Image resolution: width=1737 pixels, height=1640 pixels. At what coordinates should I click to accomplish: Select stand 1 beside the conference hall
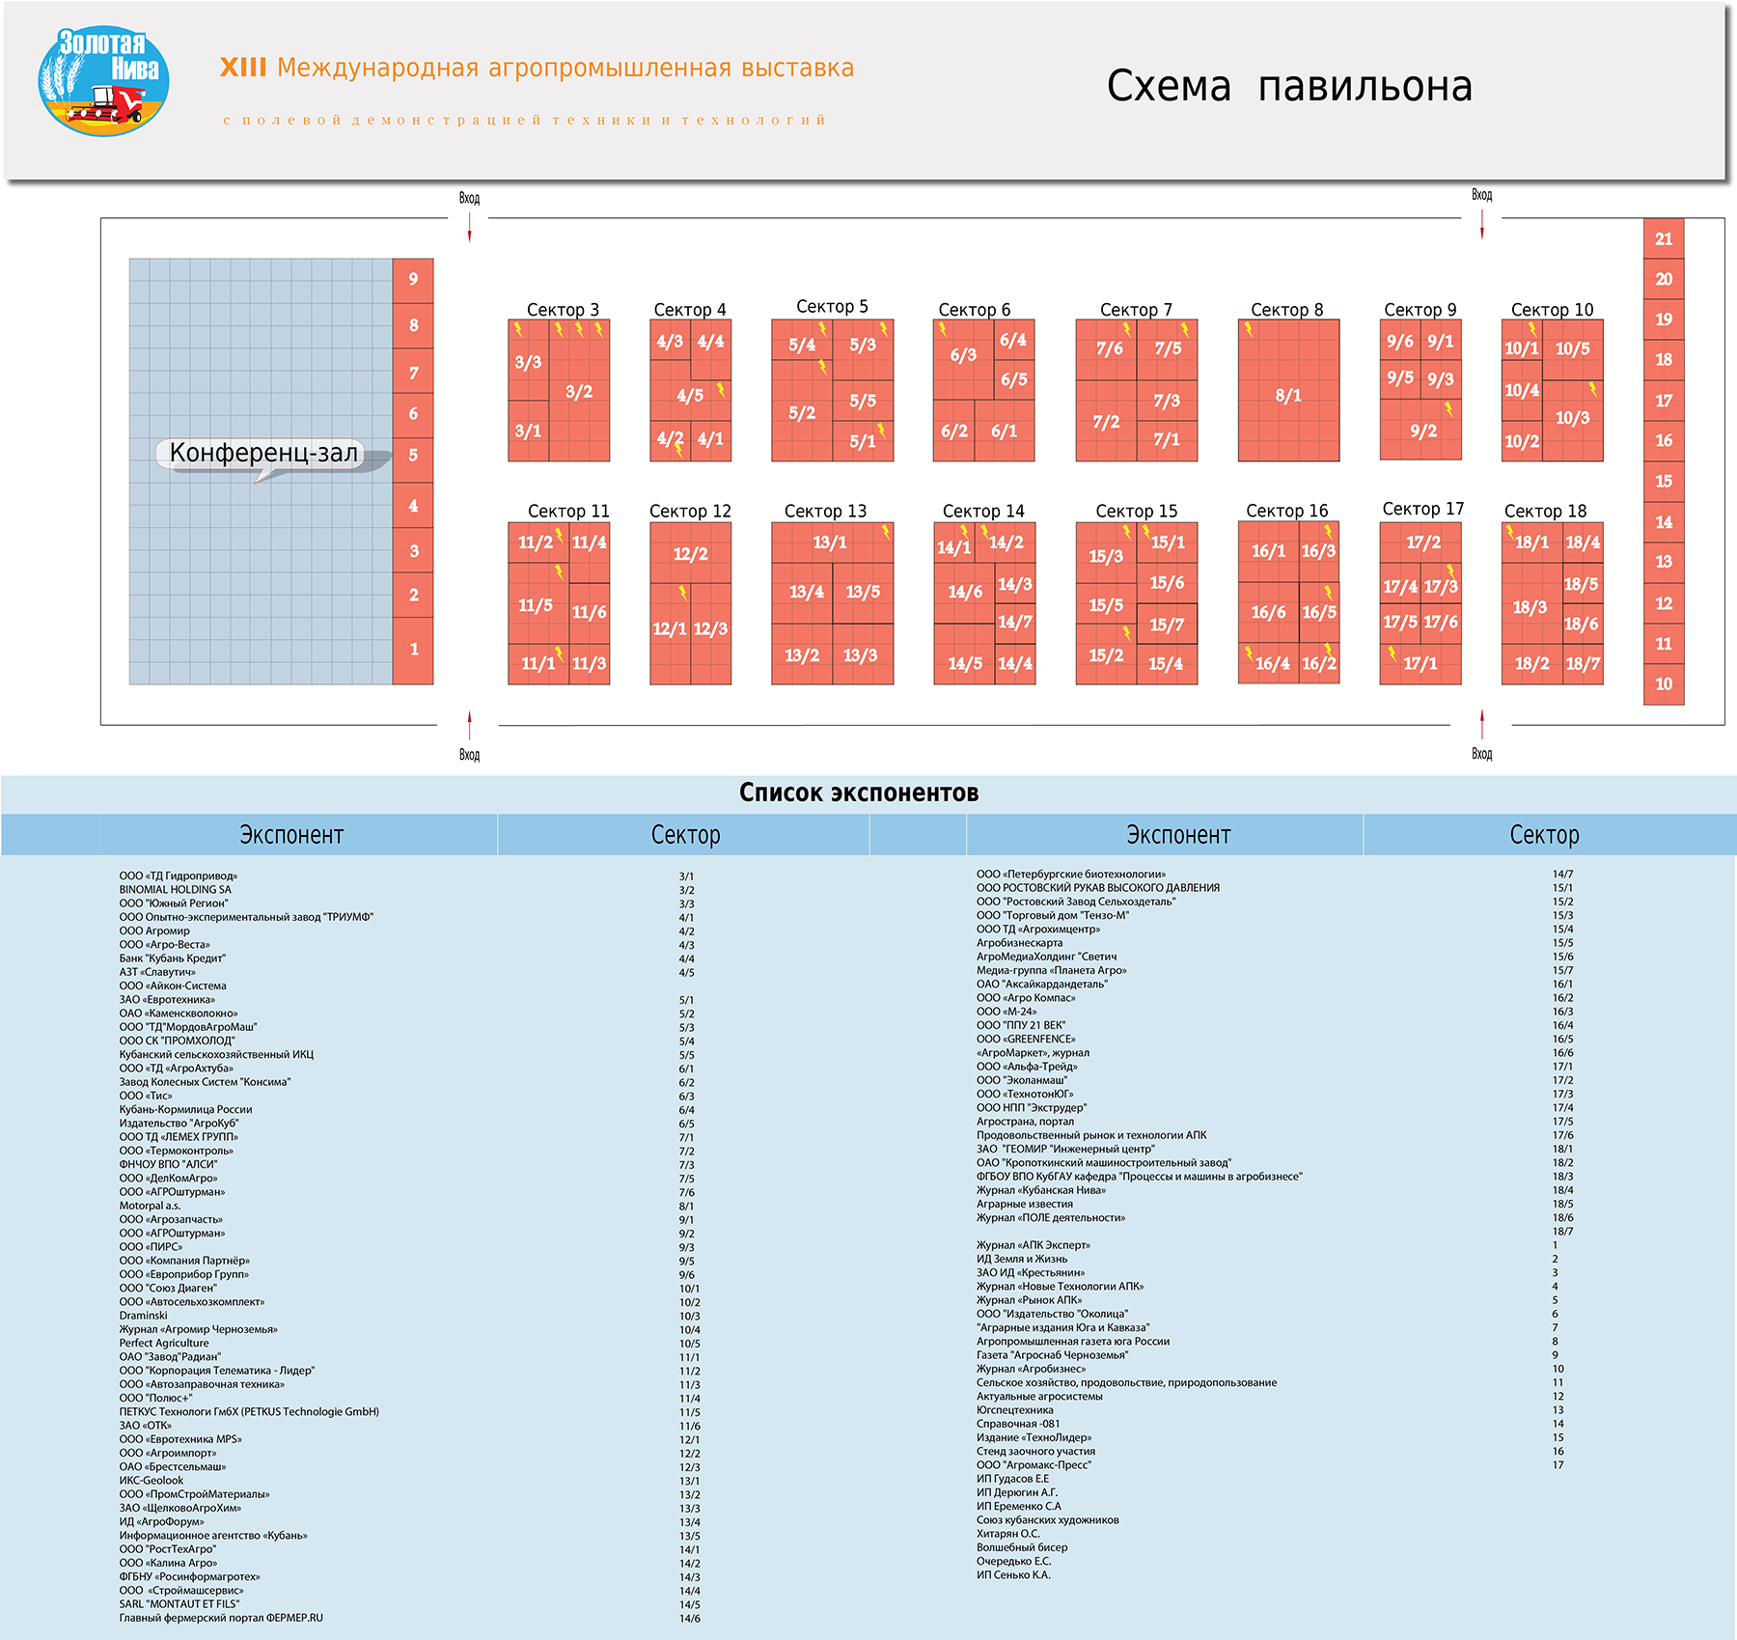coord(413,651)
